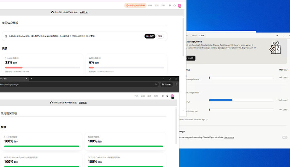Open the Learn more link
The width and height of the screenshot is (290, 167).
229,138
